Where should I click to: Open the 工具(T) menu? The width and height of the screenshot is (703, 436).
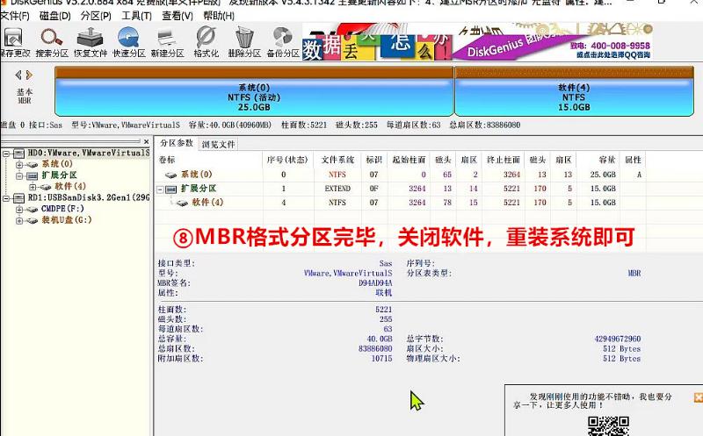pos(136,16)
